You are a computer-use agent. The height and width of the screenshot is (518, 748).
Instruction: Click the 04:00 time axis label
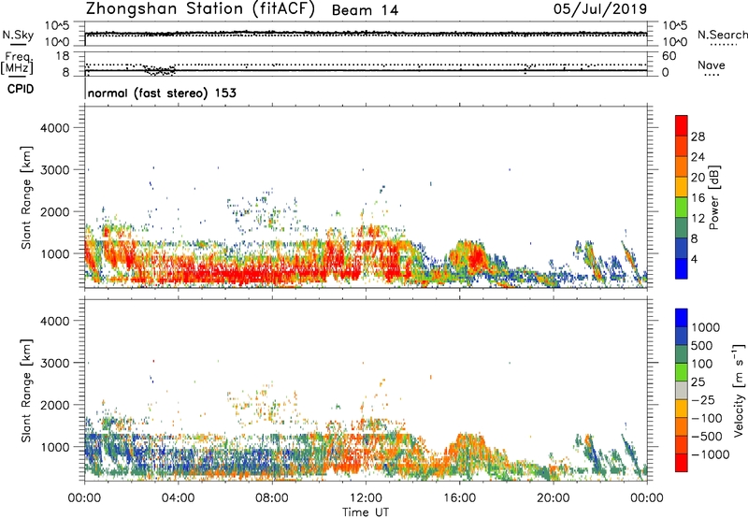click(178, 497)
